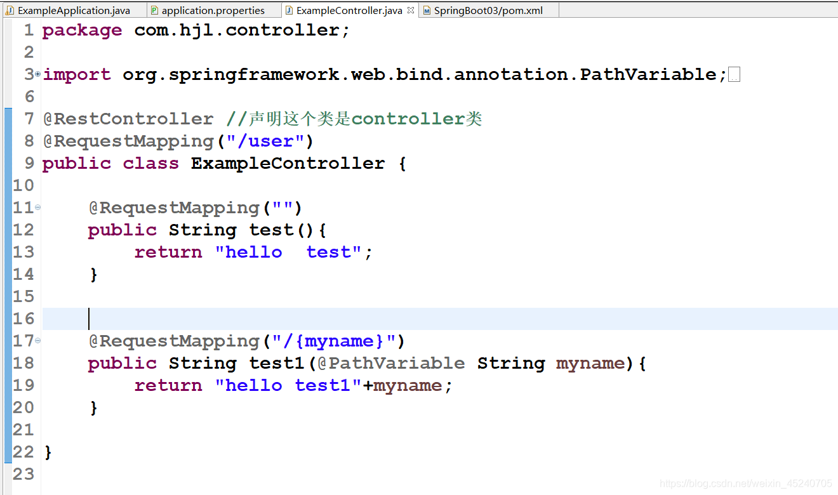Click the Java file icon on ExampleController.java tab
Viewport: 838px width, 495px height.
pyautogui.click(x=289, y=10)
